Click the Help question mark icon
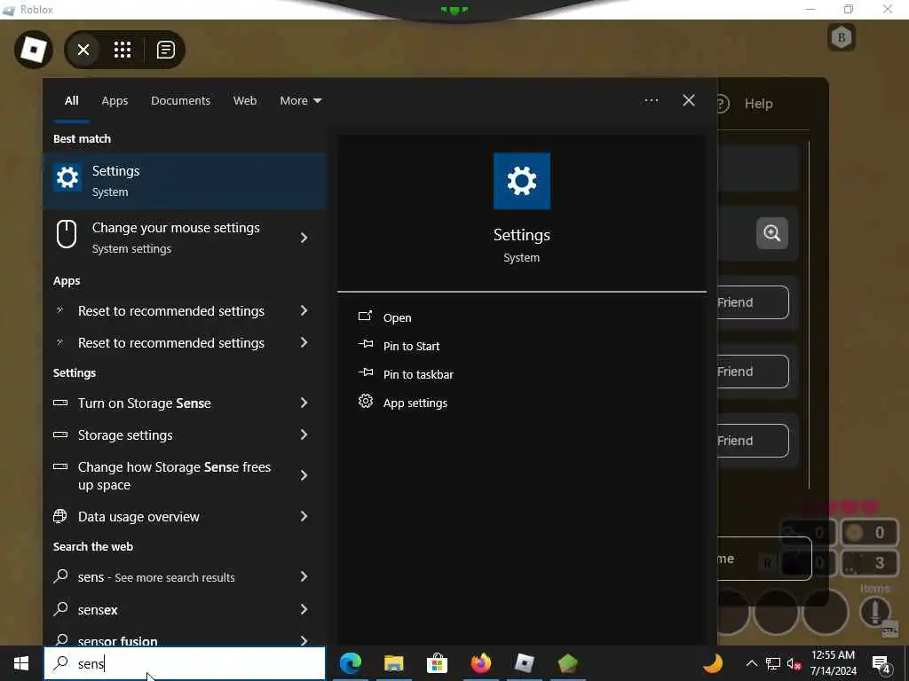909x681 pixels. tap(723, 104)
